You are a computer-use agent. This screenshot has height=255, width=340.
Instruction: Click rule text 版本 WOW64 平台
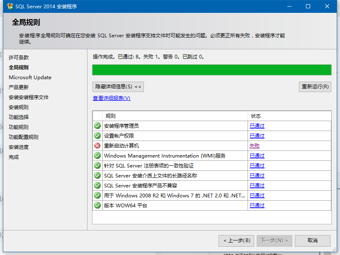pyautogui.click(x=126, y=206)
